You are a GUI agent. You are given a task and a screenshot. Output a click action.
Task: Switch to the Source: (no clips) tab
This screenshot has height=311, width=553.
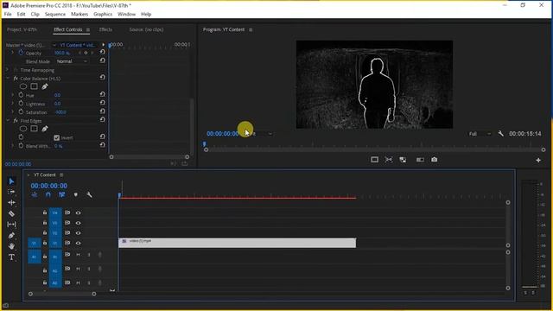click(146, 29)
